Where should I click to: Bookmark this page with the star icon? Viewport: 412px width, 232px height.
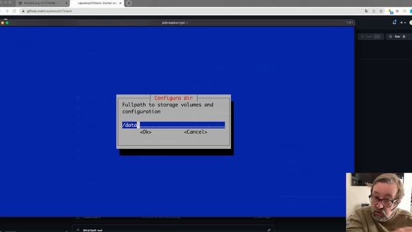point(381,11)
